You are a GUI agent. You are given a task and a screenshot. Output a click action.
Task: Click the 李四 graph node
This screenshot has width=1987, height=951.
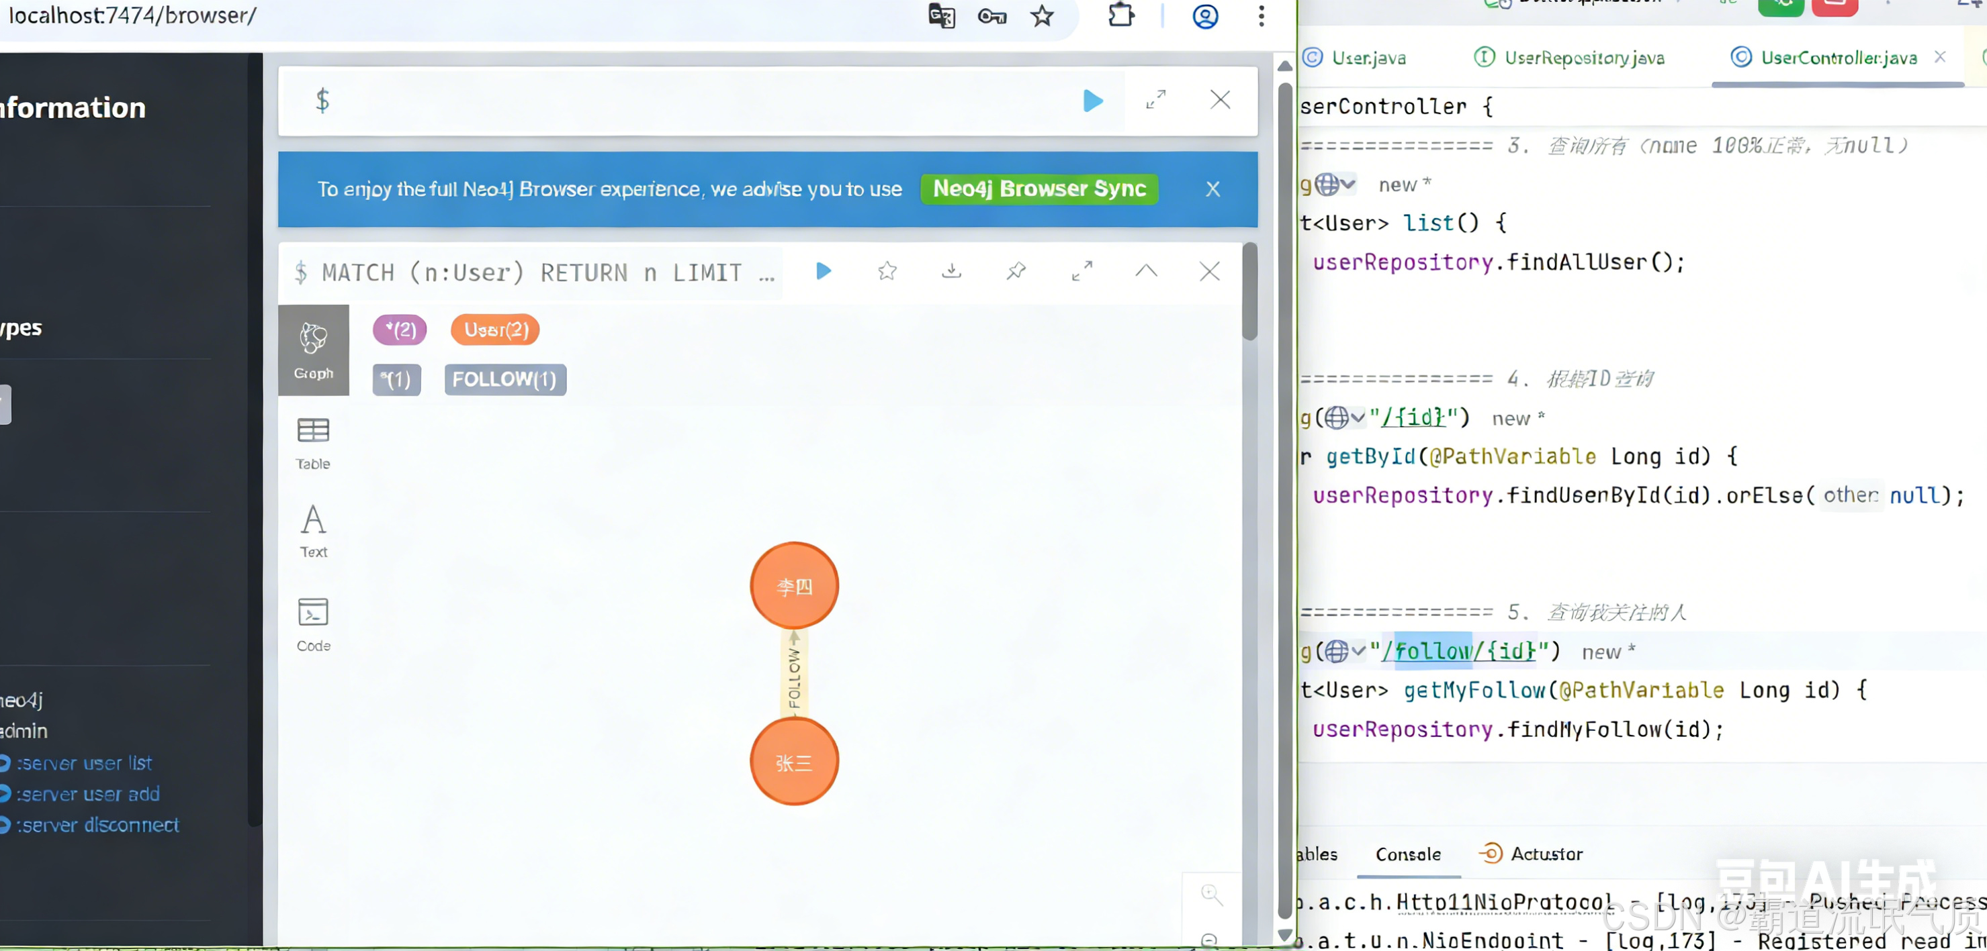point(794,586)
